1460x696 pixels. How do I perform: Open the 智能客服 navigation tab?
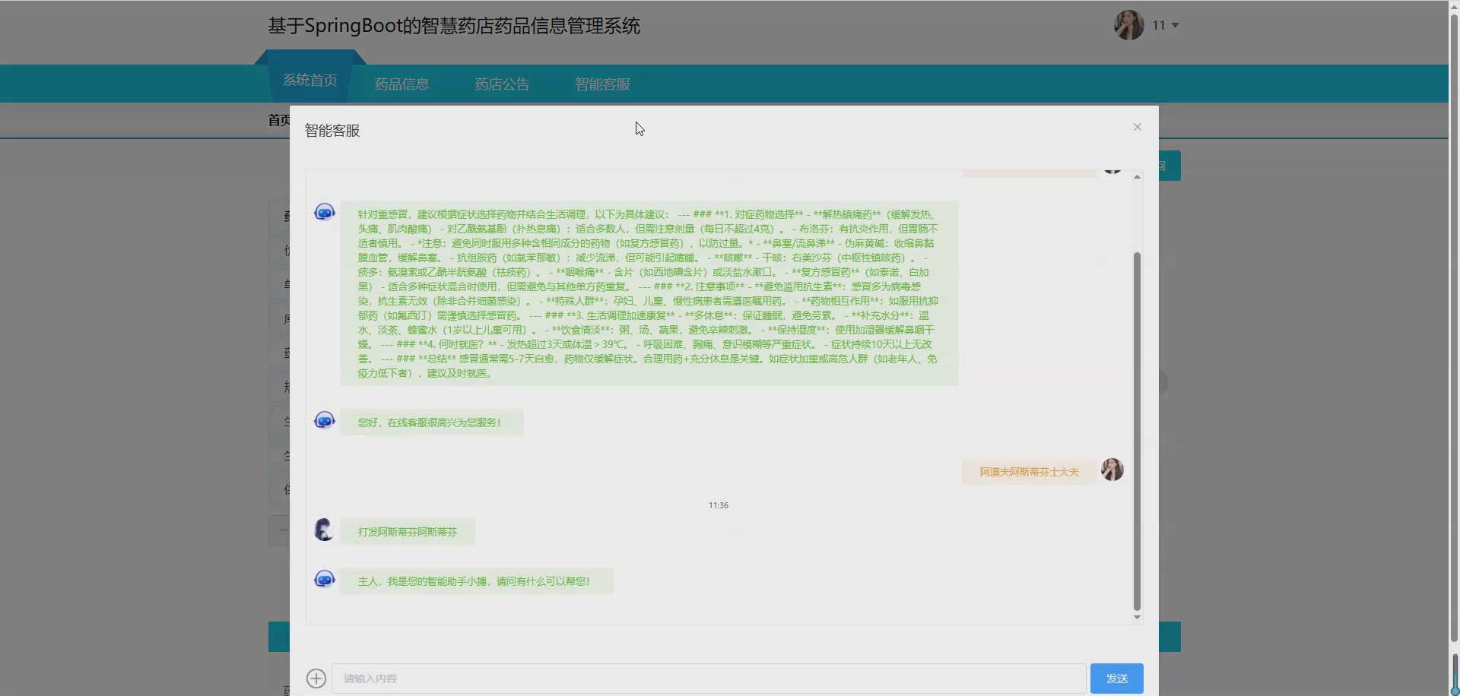602,84
